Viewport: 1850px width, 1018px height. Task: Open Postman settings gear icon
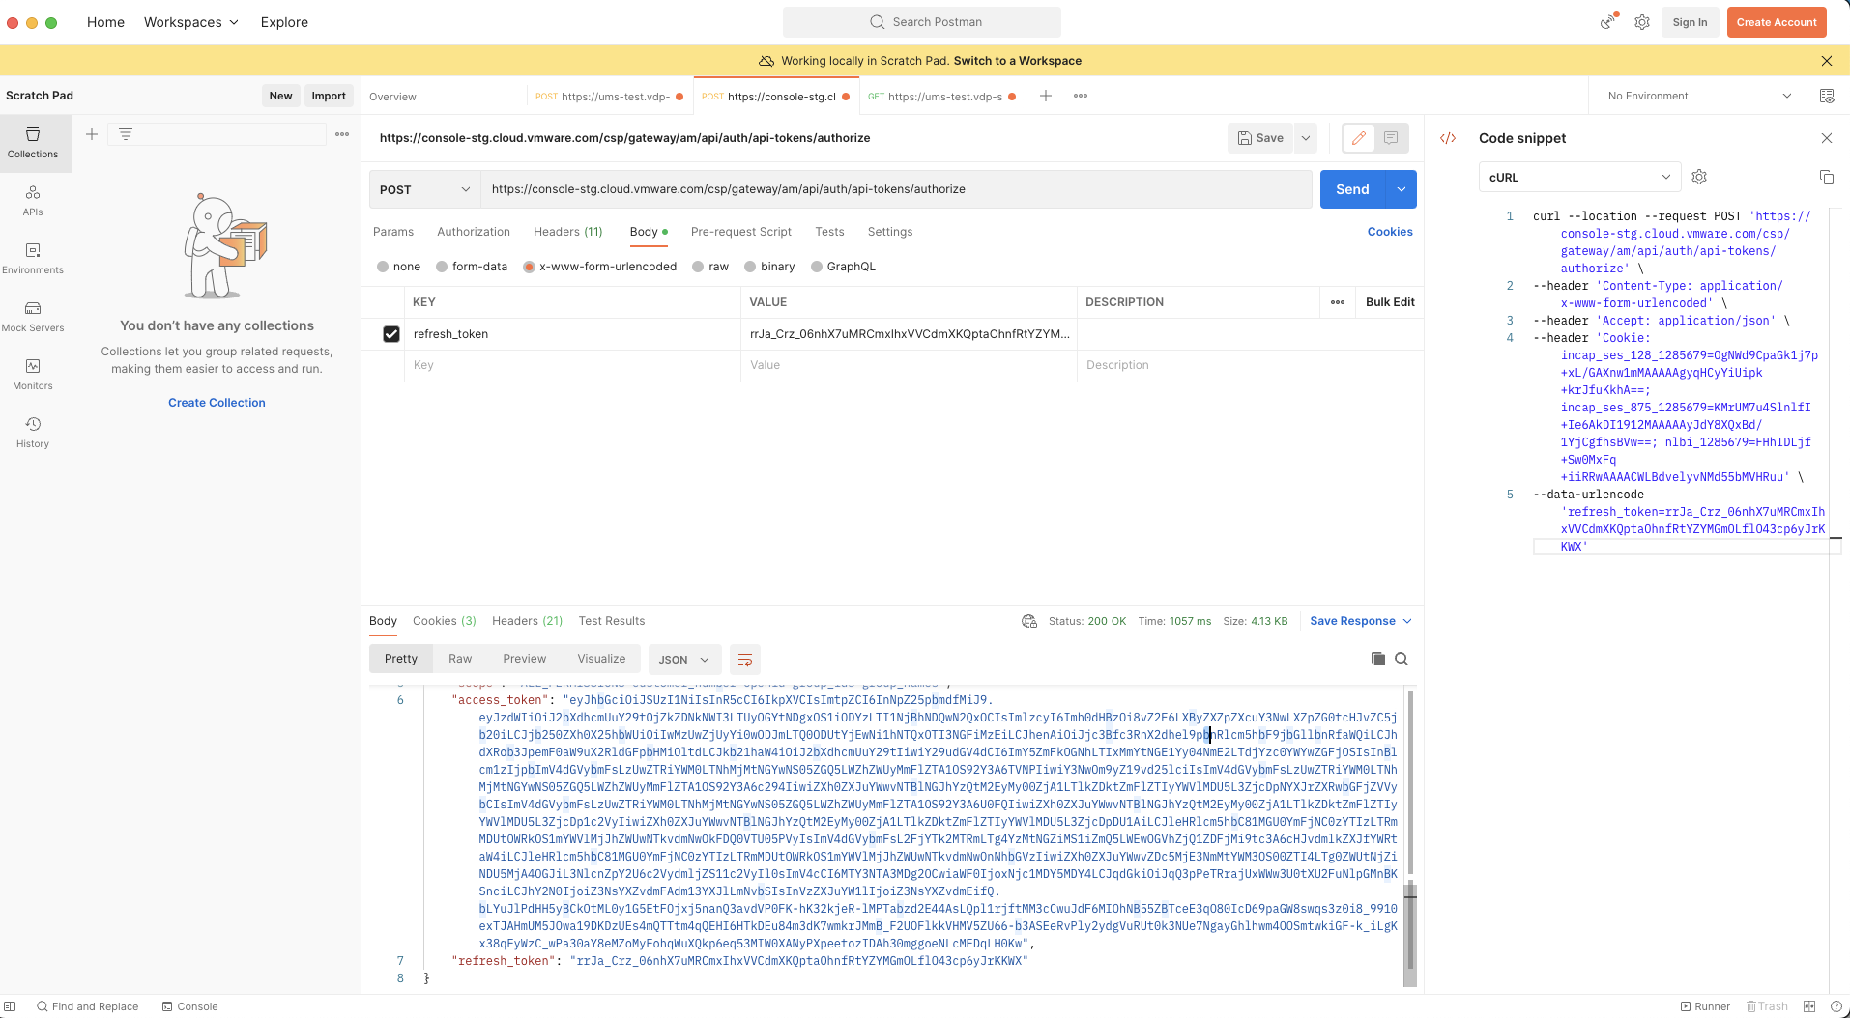click(1642, 22)
